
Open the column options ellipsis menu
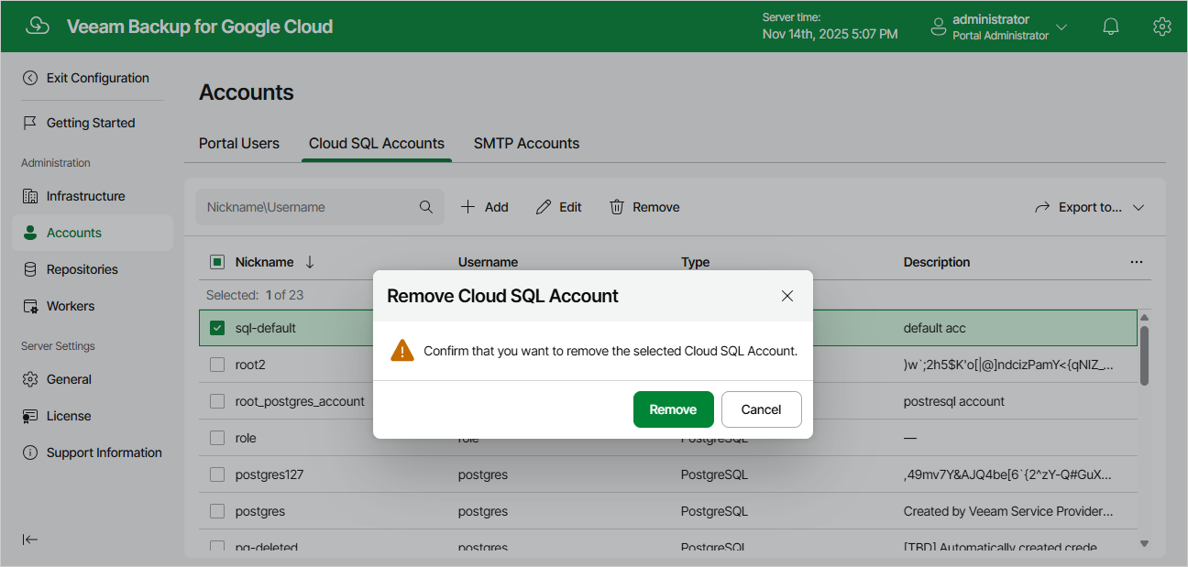(x=1137, y=262)
